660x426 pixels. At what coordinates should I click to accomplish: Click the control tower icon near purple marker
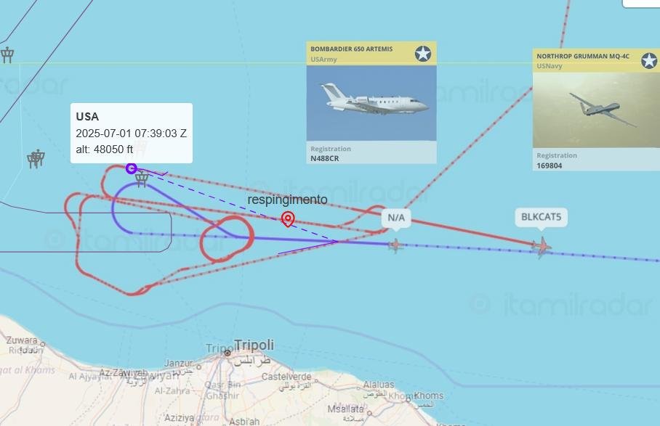142,179
